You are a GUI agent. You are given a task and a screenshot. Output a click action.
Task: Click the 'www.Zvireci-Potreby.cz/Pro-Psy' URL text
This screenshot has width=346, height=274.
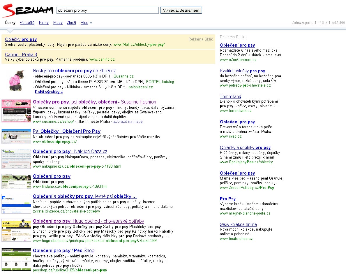click(247, 188)
